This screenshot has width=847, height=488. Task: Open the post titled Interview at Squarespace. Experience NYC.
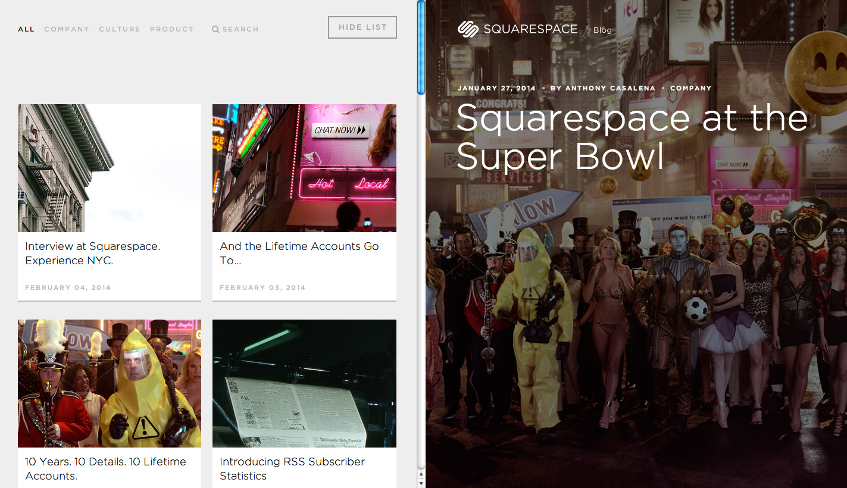pos(92,254)
